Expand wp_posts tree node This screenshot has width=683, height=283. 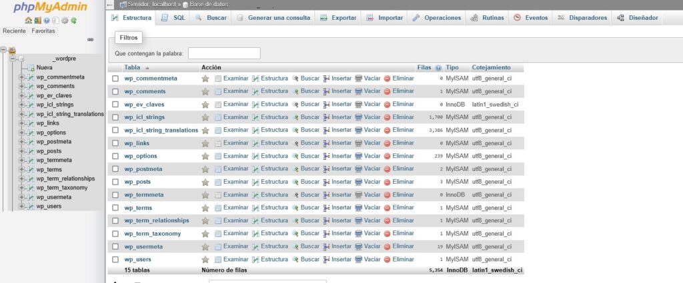click(x=21, y=151)
